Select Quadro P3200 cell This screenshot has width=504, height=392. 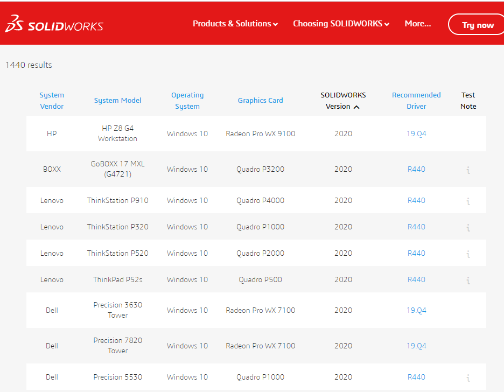261,169
